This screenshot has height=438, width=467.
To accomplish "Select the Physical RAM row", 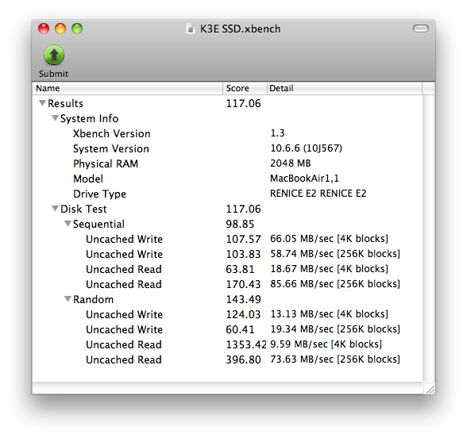I will coord(227,163).
